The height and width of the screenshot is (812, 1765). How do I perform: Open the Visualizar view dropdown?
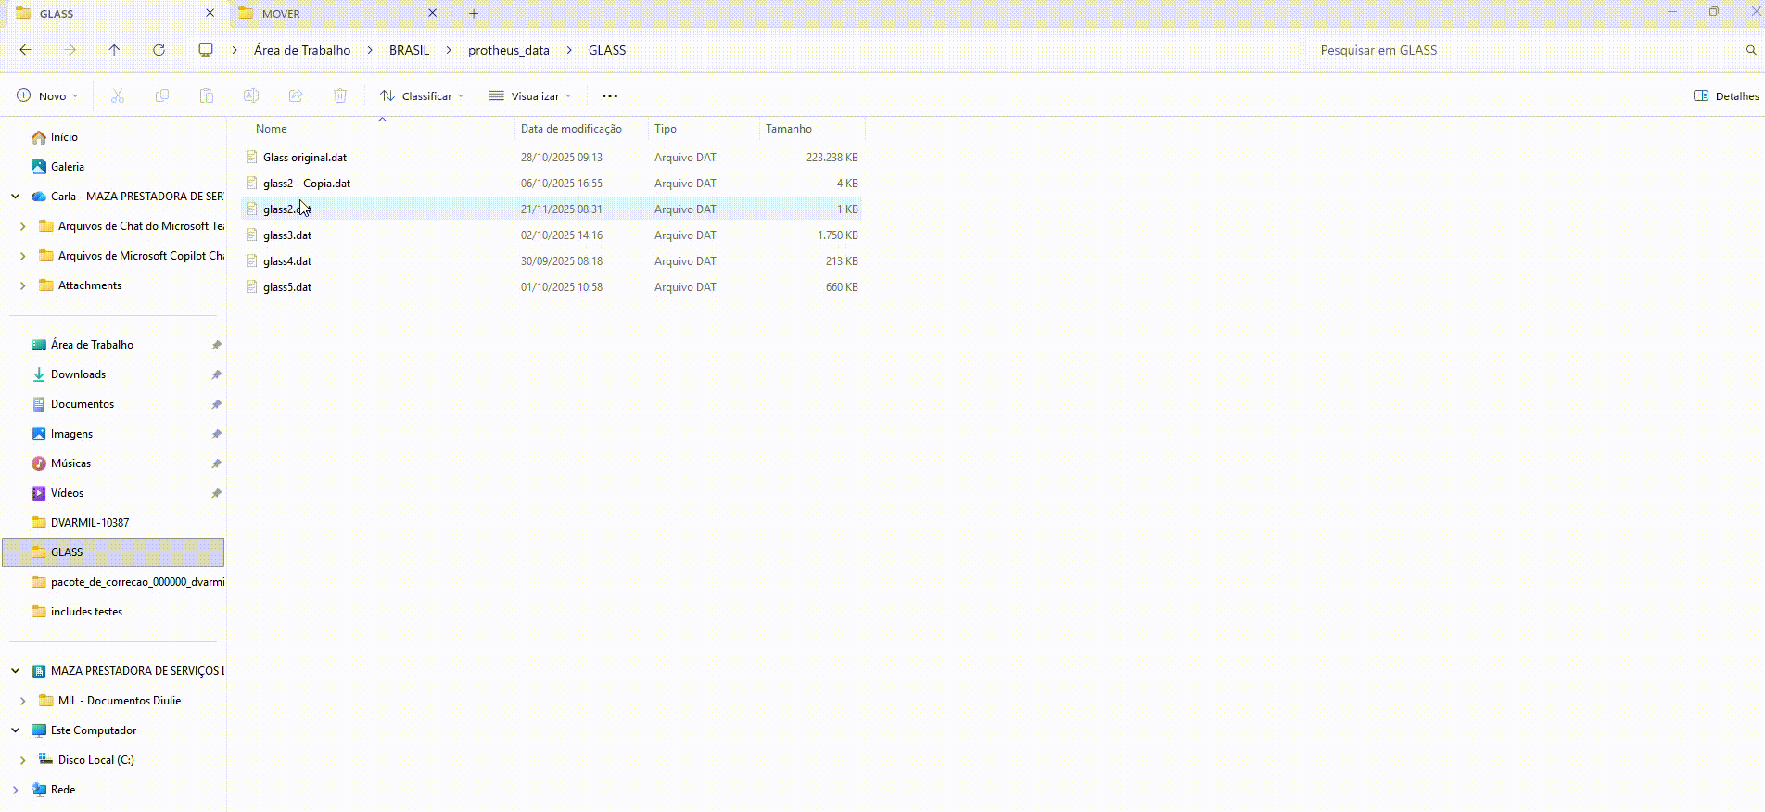coord(530,95)
